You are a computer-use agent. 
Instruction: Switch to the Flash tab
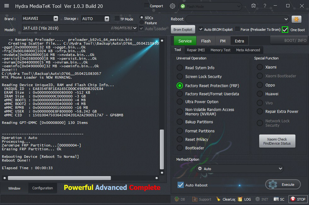[x=206, y=41]
